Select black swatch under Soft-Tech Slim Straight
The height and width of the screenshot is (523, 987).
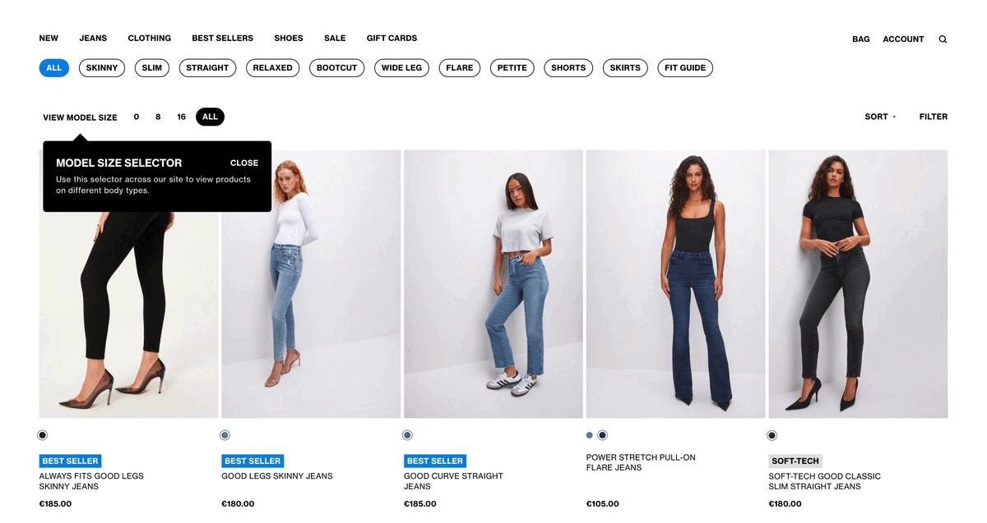(x=772, y=435)
